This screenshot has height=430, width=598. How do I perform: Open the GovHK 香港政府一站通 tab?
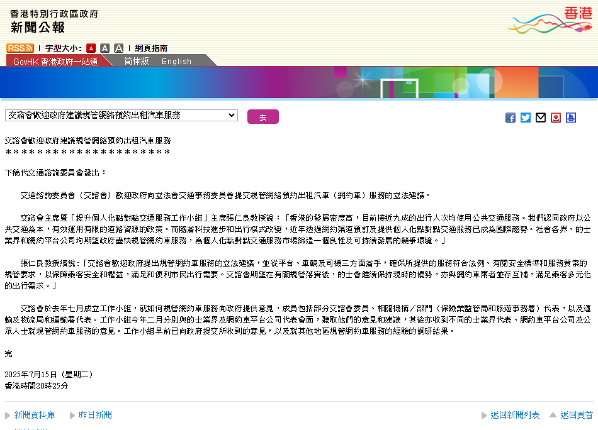[55, 61]
